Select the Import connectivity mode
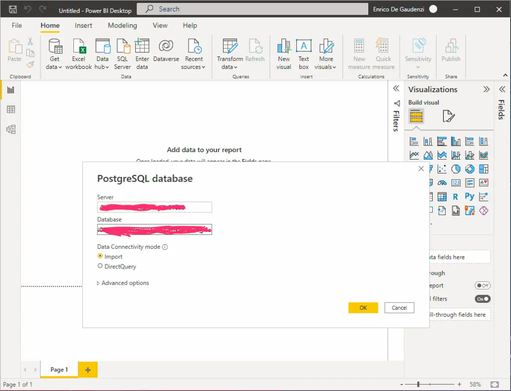 coord(100,256)
